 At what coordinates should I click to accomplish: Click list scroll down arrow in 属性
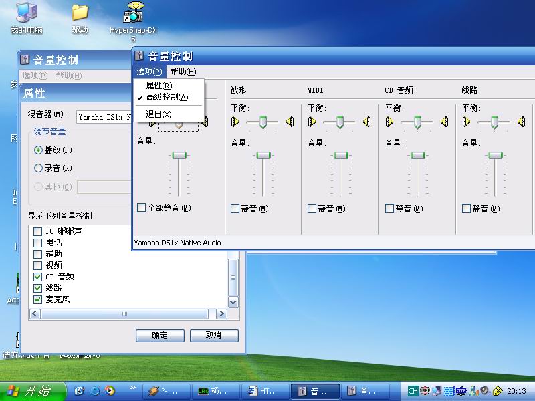click(233, 302)
